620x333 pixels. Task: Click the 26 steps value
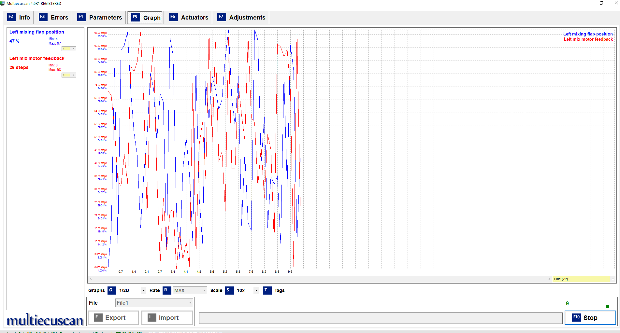[19, 68]
